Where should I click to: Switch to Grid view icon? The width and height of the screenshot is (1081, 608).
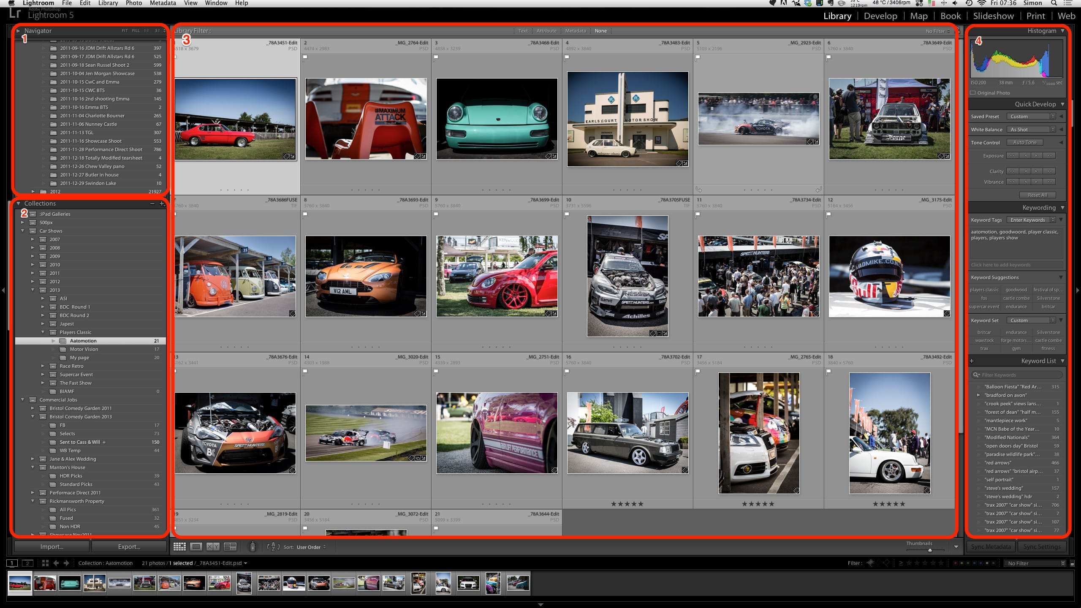pos(179,547)
